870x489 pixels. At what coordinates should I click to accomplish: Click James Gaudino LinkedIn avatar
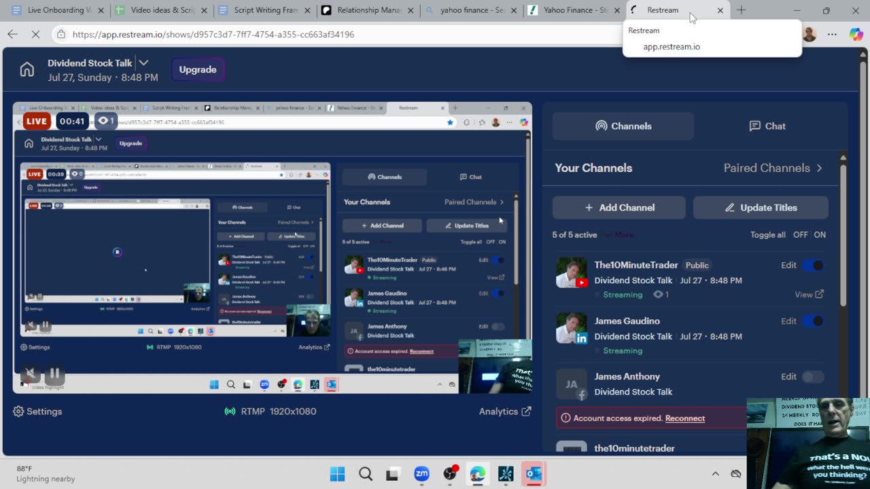point(571,328)
